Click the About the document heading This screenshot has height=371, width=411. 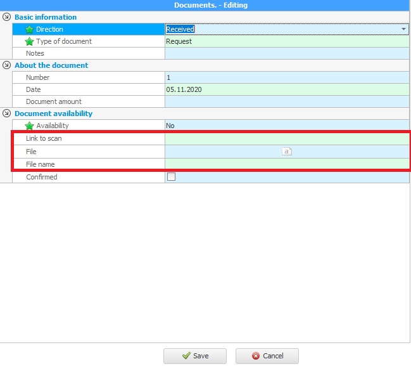51,65
